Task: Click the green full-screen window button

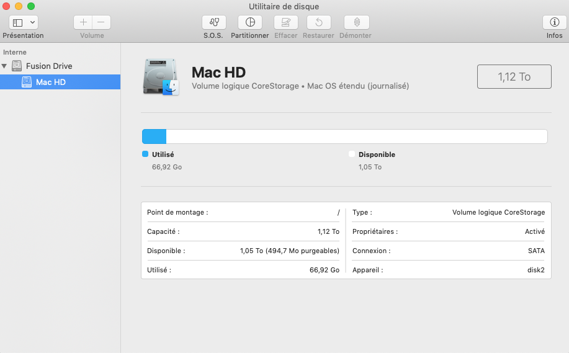Action: coord(31,6)
